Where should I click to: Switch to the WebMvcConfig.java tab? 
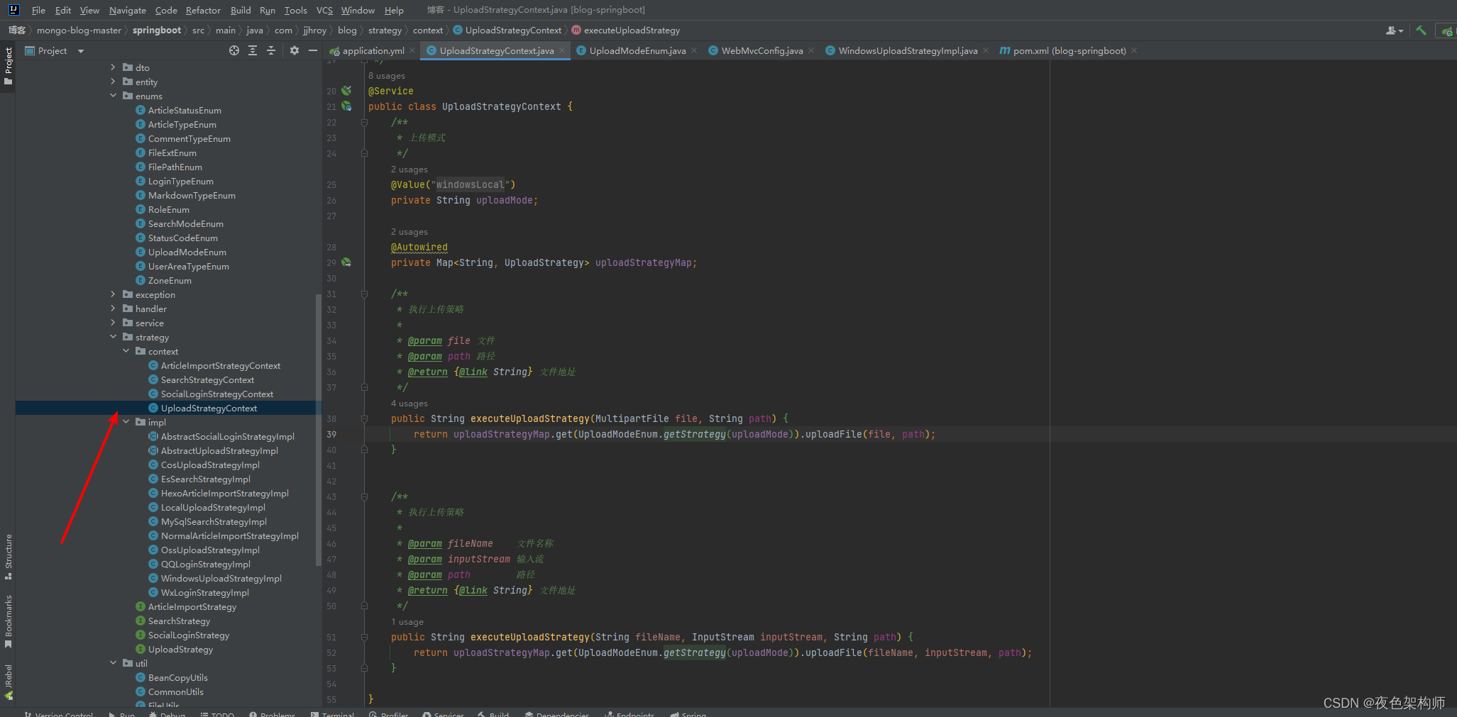[762, 50]
